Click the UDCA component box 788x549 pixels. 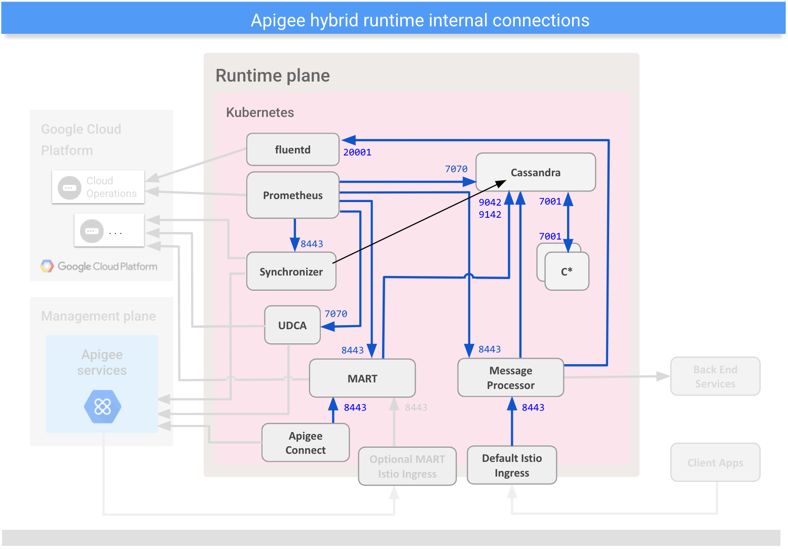(x=292, y=325)
